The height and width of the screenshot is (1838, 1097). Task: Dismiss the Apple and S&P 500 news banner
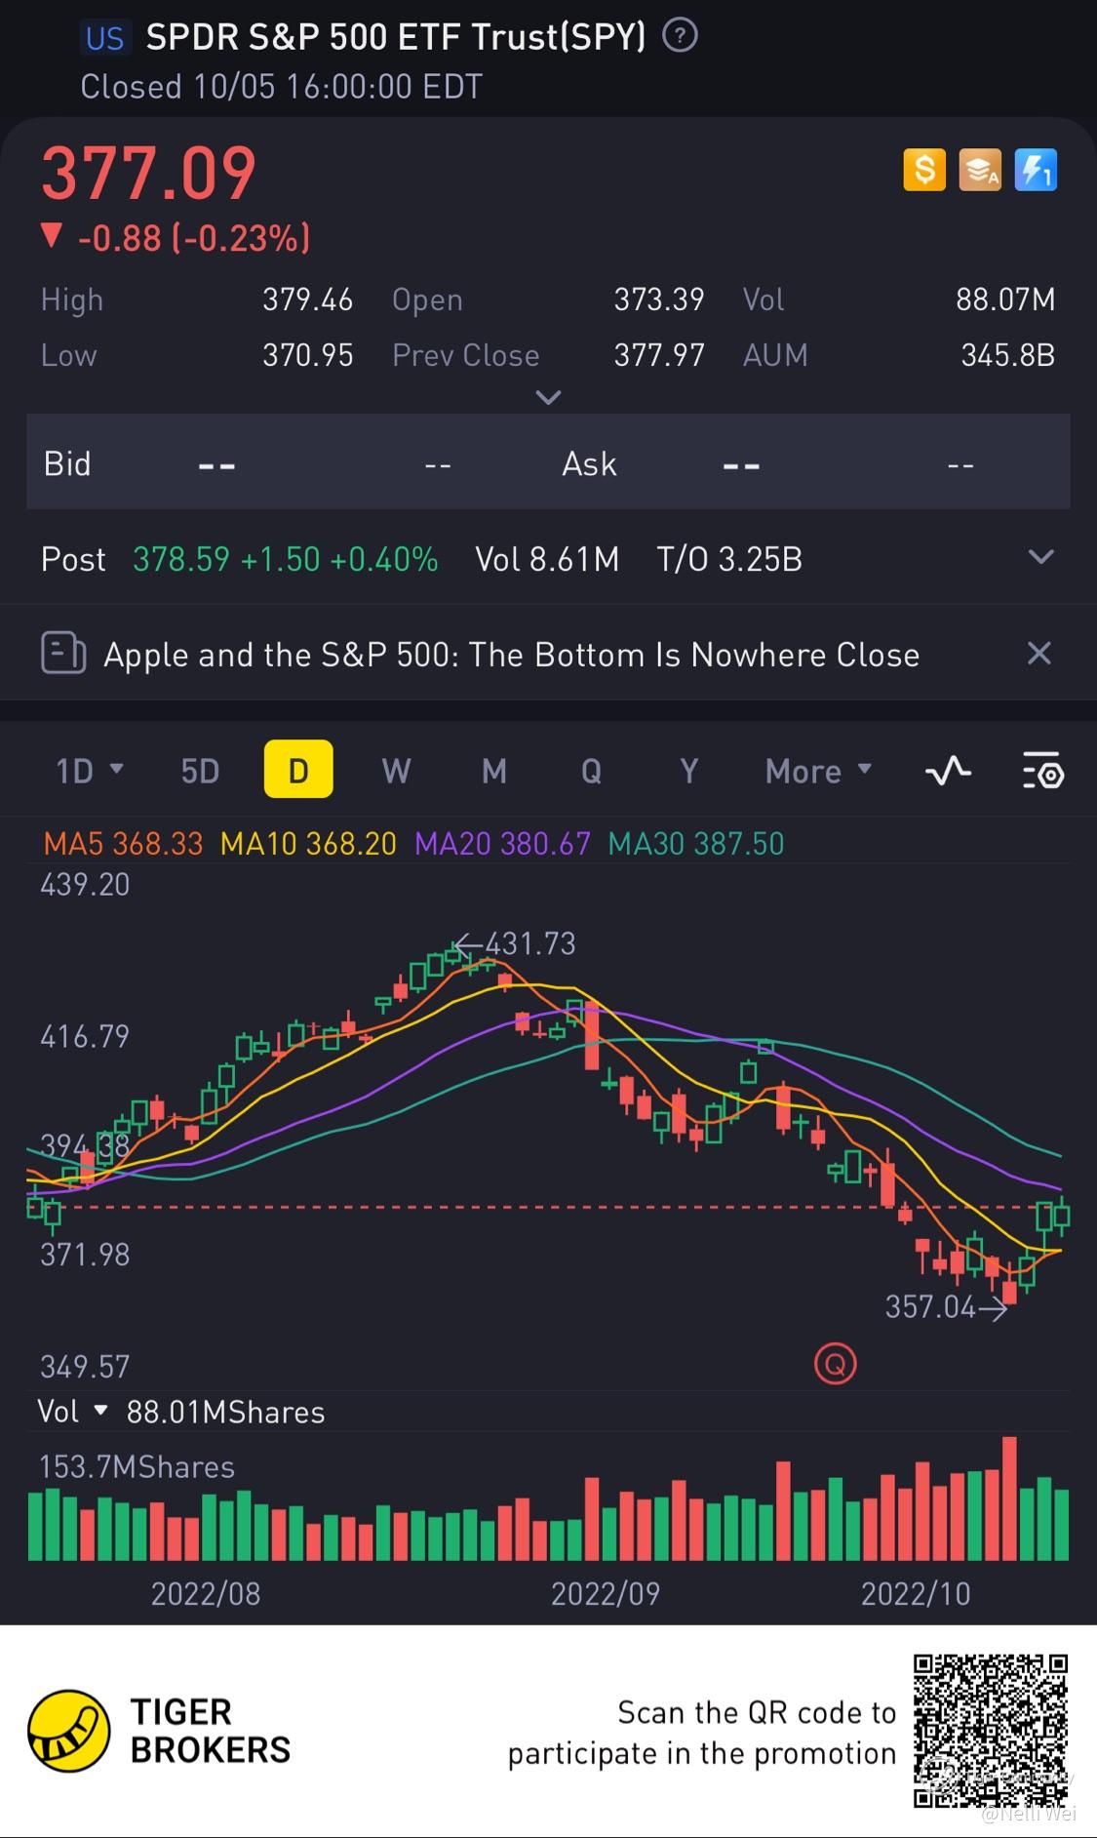[x=1039, y=654]
